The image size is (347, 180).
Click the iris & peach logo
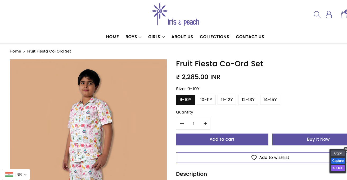[175, 15]
